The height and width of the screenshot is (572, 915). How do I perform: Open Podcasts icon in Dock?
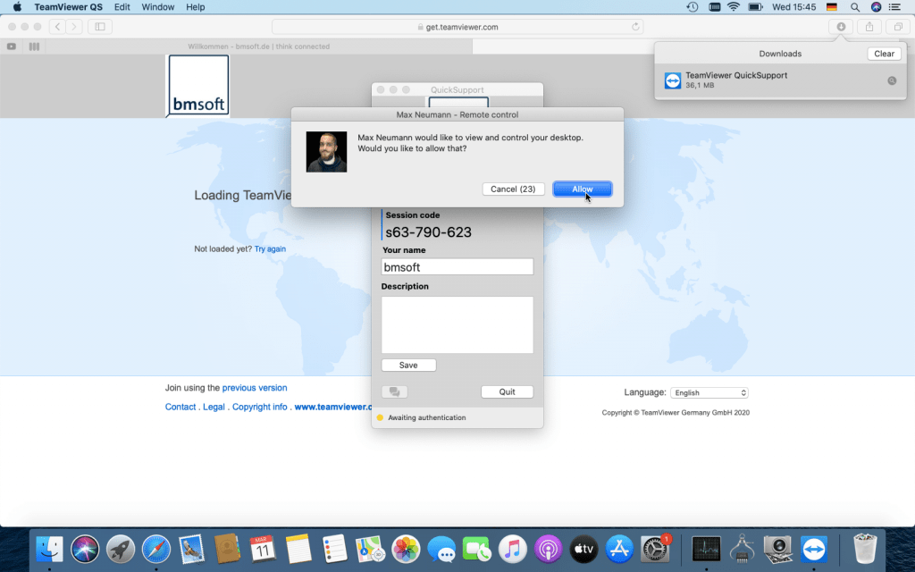tap(548, 550)
